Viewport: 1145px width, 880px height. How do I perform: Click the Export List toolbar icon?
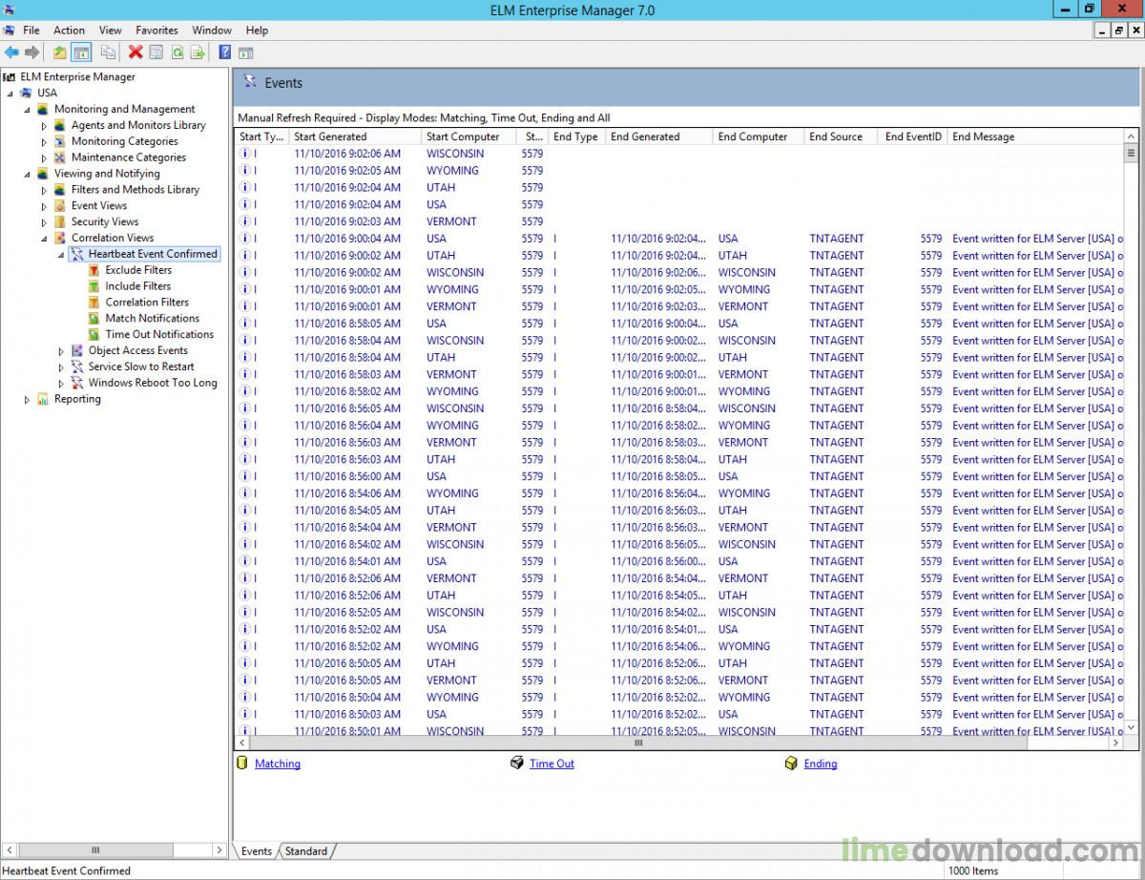click(198, 52)
